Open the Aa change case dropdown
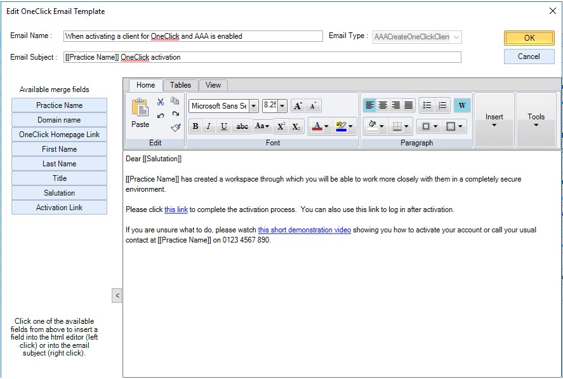This screenshot has width=563, height=379. pos(262,126)
